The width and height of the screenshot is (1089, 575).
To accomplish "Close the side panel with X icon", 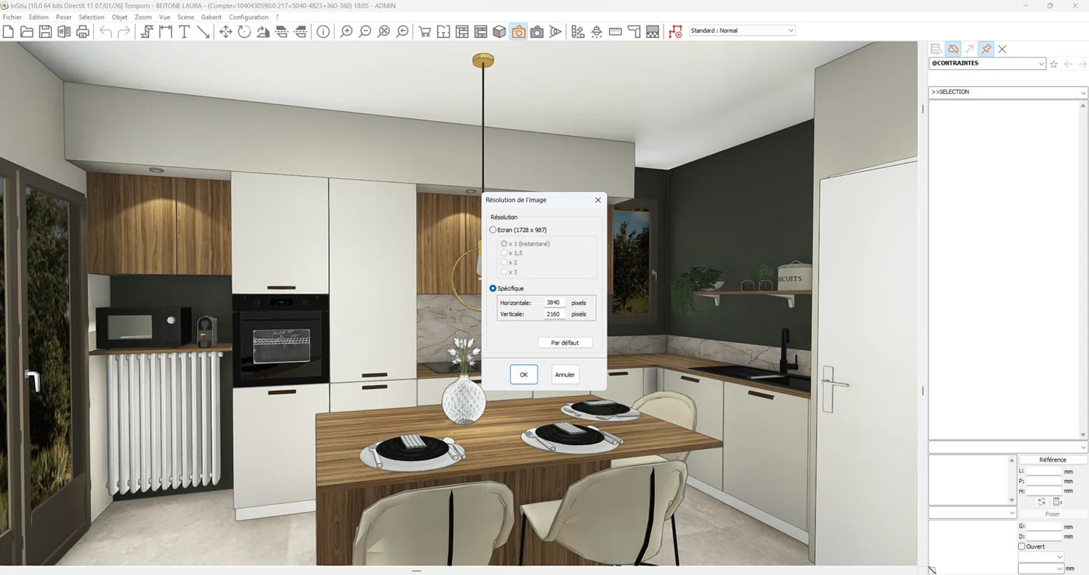I will (x=1002, y=49).
